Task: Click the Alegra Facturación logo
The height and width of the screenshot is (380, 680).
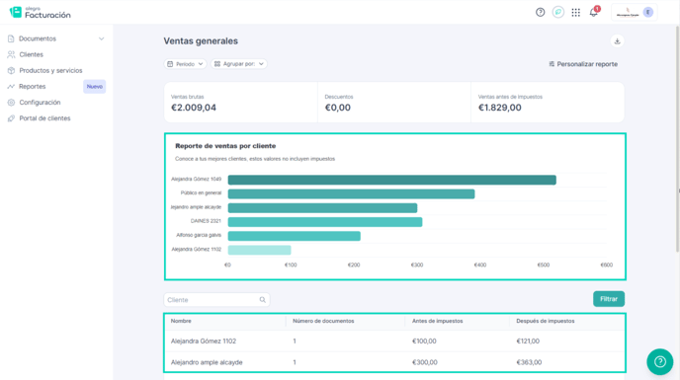Action: point(40,13)
